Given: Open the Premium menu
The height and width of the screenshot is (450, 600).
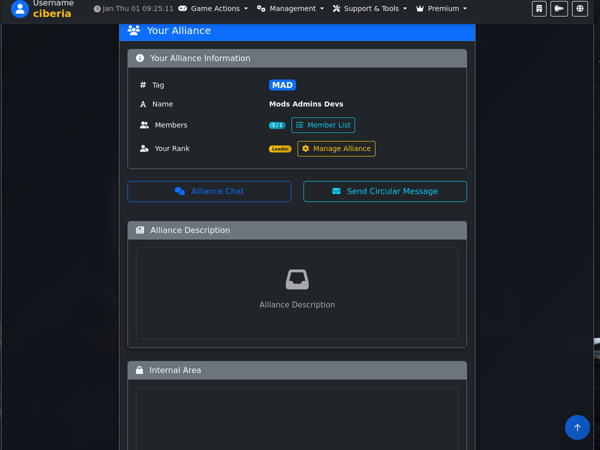Looking at the screenshot, I should point(441,8).
